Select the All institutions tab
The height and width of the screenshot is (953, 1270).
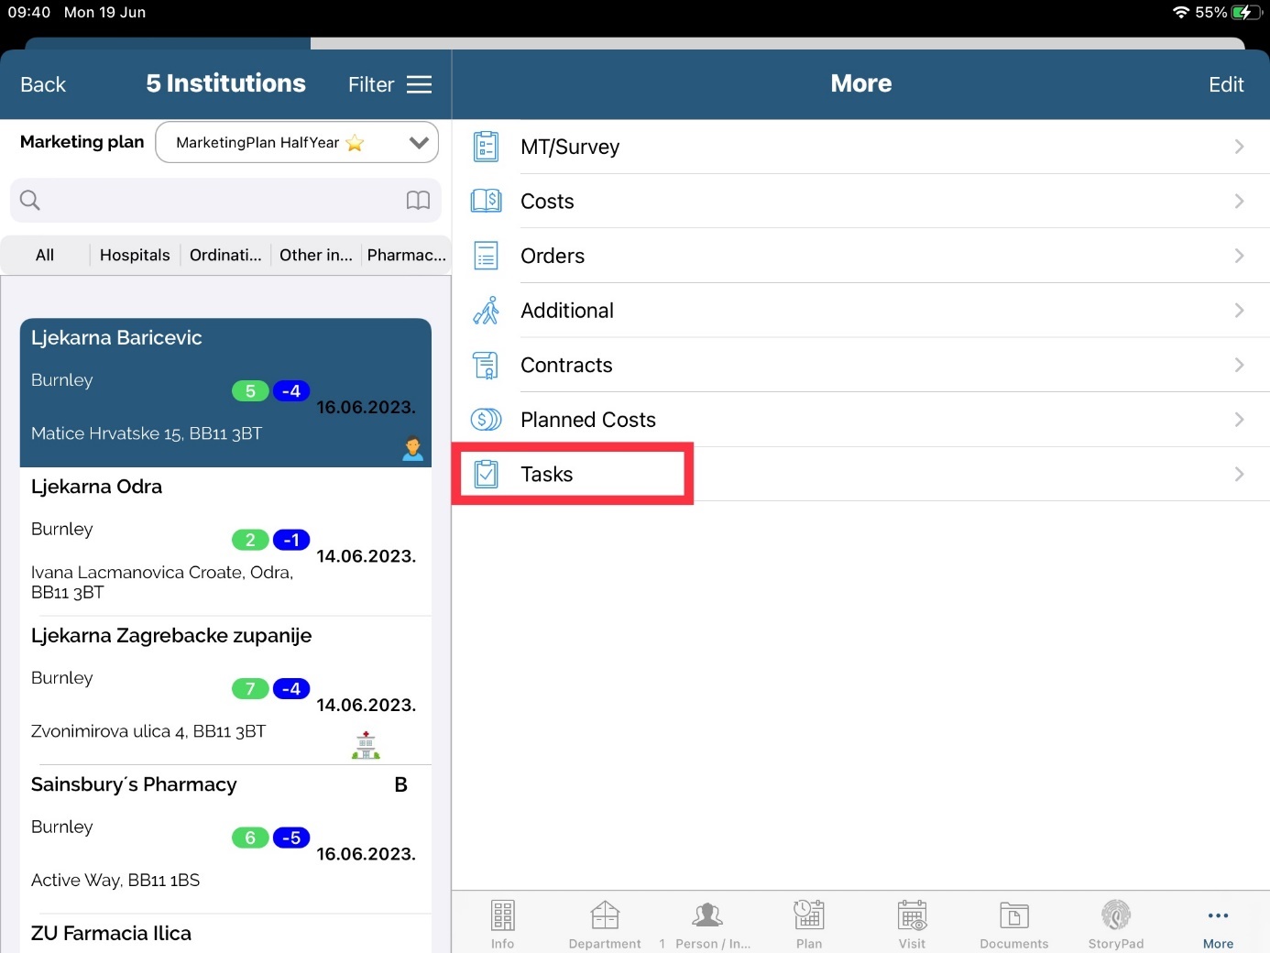(x=45, y=255)
